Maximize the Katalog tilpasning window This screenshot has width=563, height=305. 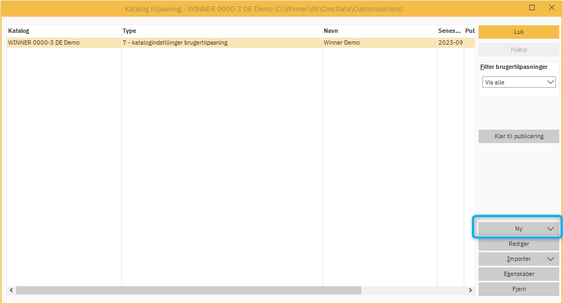point(532,8)
